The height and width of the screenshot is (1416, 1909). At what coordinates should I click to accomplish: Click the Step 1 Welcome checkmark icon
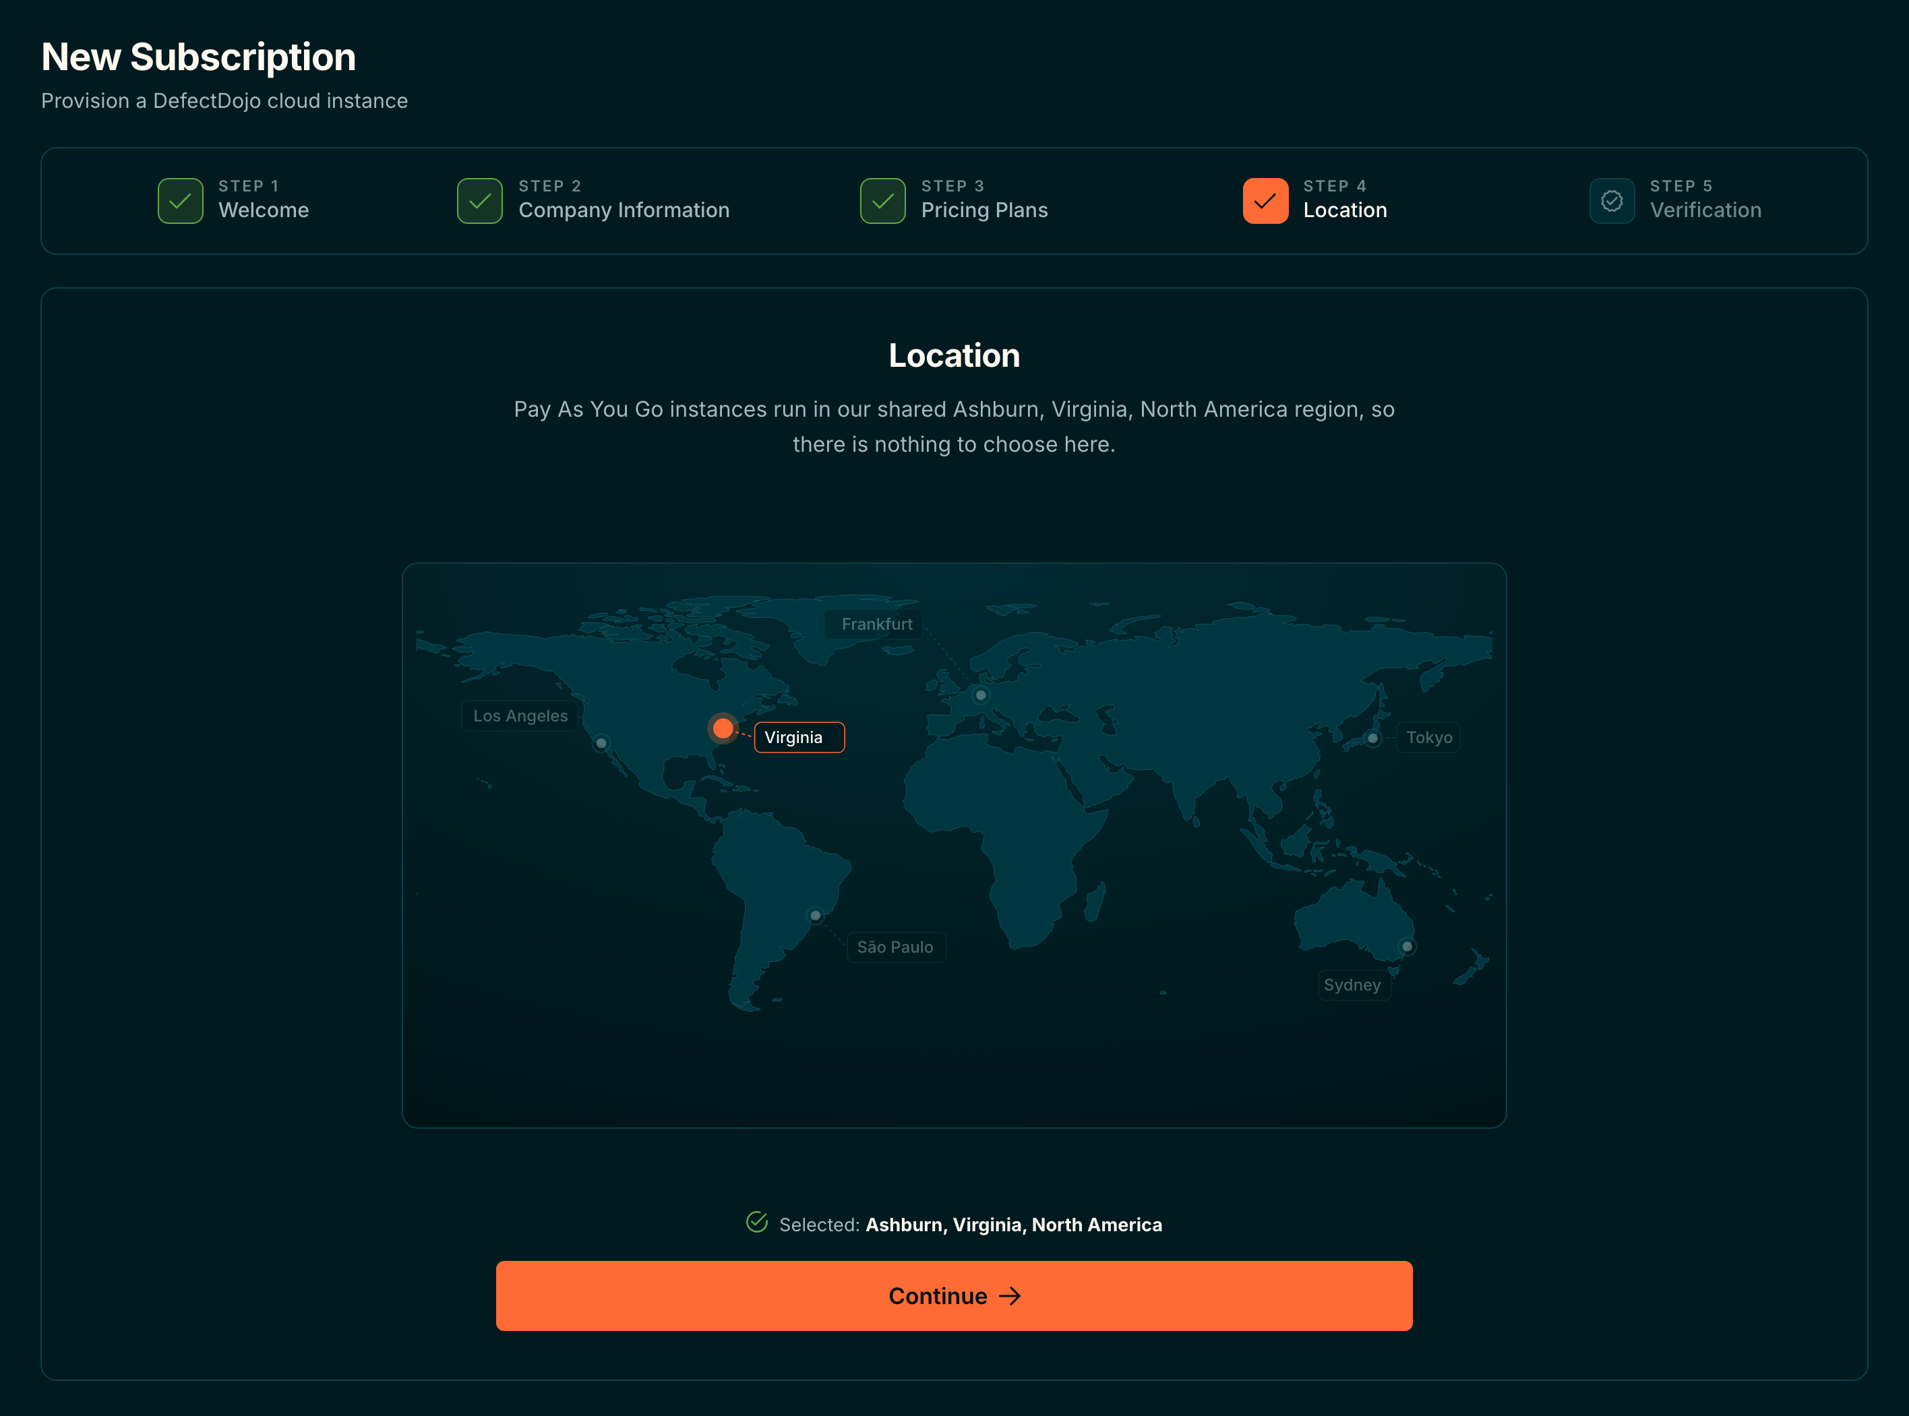pos(180,200)
